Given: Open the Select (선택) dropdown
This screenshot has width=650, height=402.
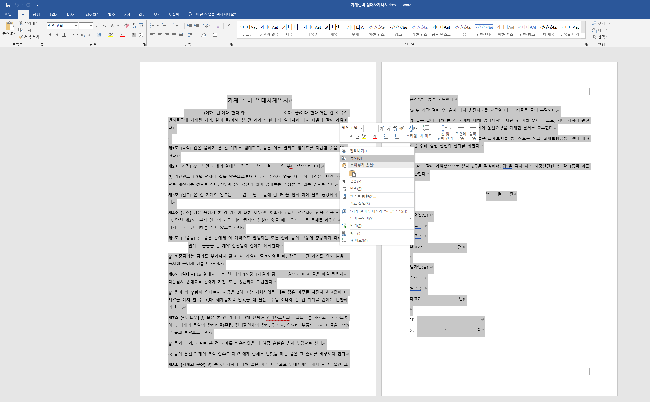Looking at the screenshot, I should 601,37.
